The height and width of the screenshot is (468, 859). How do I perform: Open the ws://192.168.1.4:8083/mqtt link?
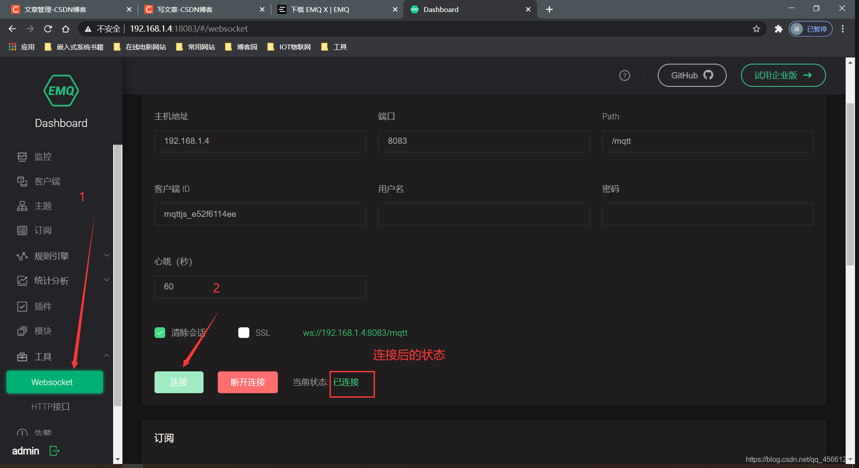(355, 333)
